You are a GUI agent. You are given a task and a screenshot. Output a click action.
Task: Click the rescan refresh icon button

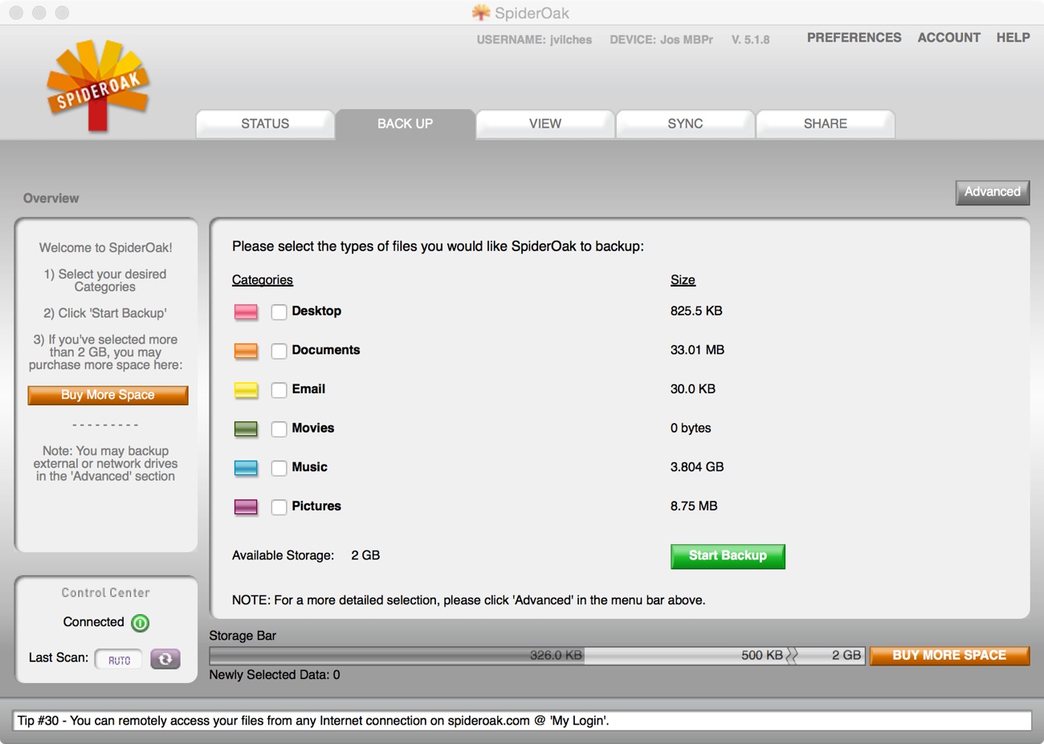pos(165,659)
